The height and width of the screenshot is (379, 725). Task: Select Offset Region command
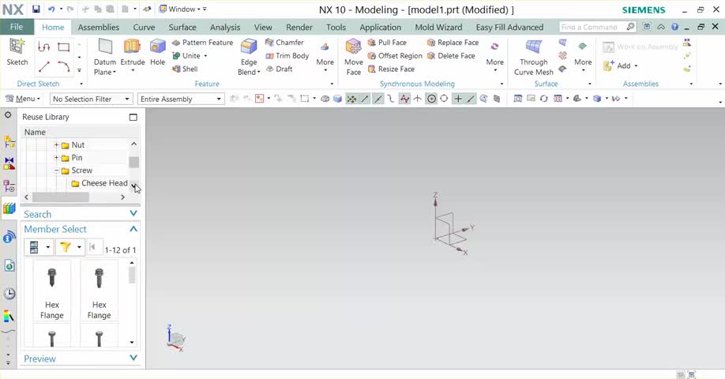tap(395, 55)
